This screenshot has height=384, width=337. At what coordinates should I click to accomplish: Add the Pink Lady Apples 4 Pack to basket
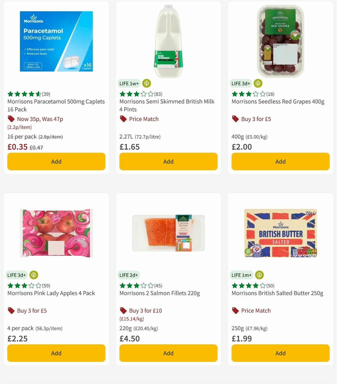(x=56, y=353)
